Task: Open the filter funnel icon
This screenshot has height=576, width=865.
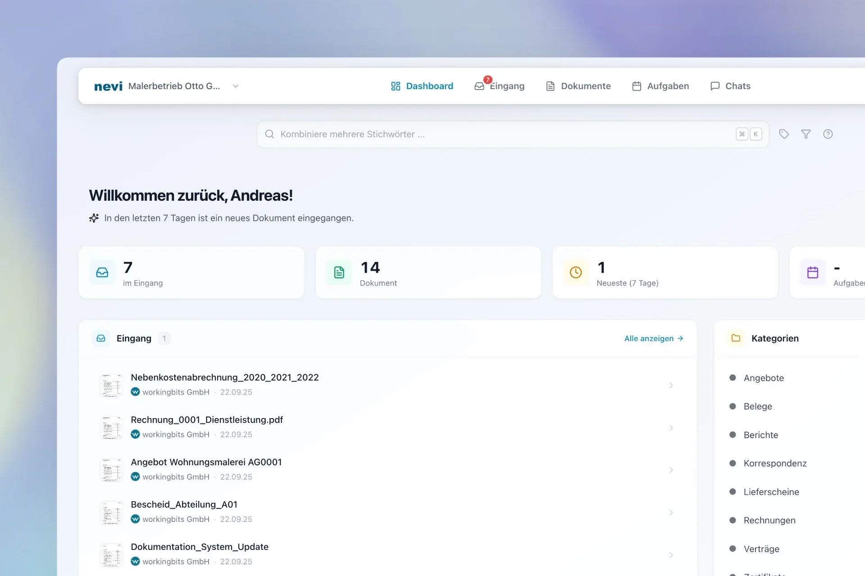Action: pos(806,134)
